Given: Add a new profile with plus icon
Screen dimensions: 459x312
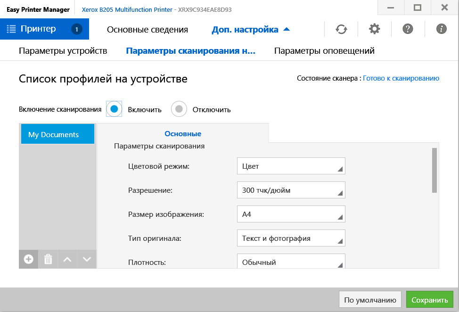Looking at the screenshot, I should pyautogui.click(x=29, y=259).
